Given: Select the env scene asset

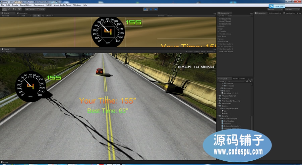Looking at the screenshot, I should click(224, 111).
